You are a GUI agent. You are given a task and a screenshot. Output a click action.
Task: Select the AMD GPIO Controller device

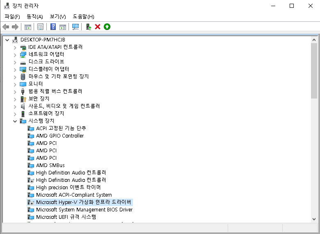pyautogui.click(x=60, y=135)
